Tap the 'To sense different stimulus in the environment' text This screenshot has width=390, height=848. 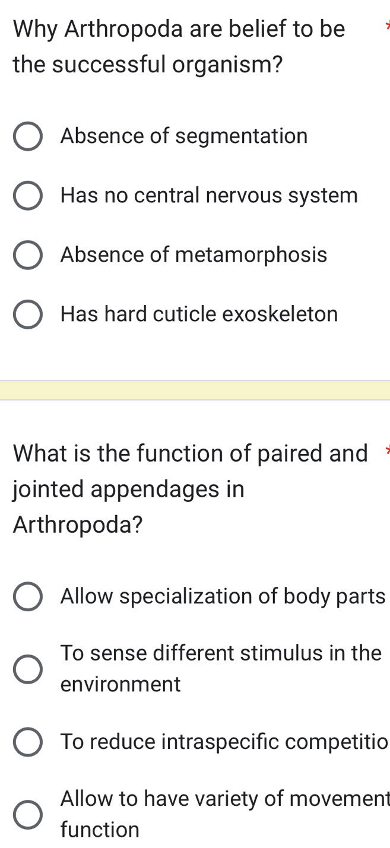click(x=221, y=669)
